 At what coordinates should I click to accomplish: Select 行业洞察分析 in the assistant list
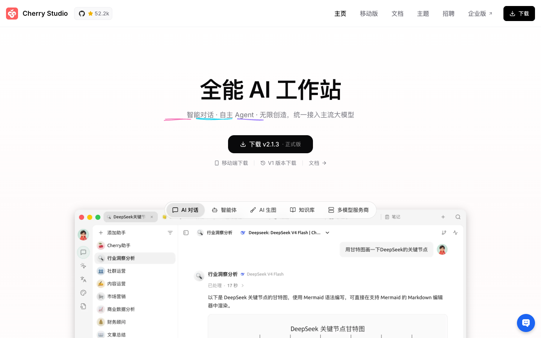135,258
